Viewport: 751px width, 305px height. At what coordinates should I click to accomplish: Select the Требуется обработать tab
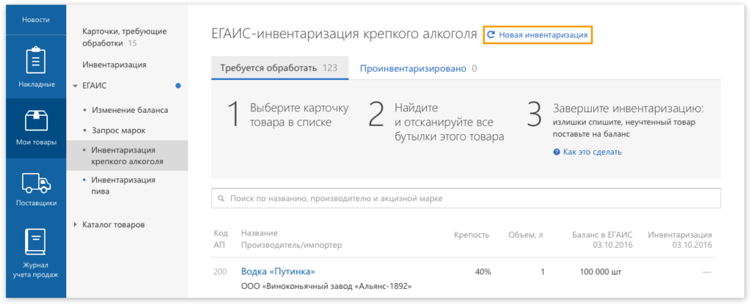278,68
